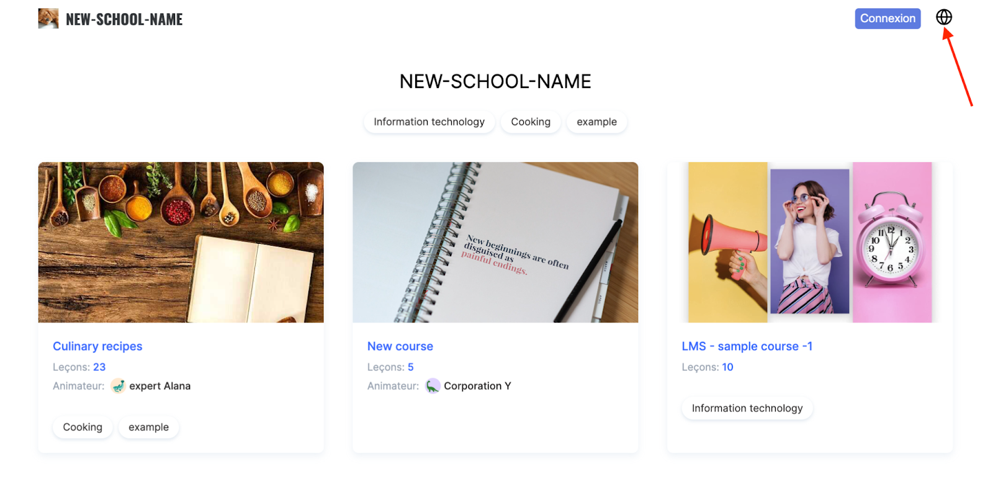Screen dimensions: 993x479
Task: Click the Corporation Y author name
Action: 477,386
